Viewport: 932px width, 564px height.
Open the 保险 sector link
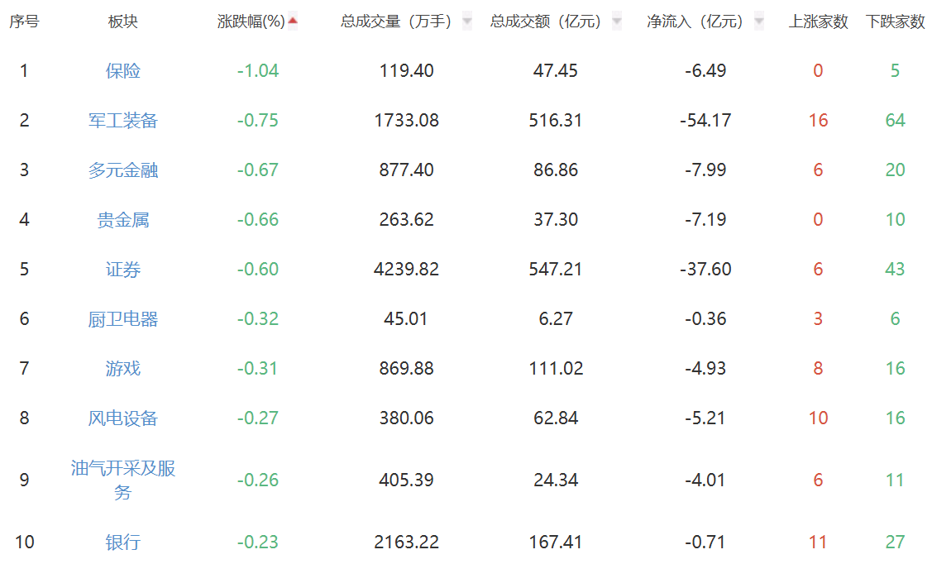(123, 71)
